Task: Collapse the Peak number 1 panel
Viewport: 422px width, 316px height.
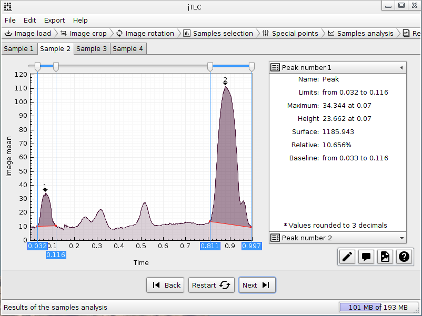Action: (x=338, y=67)
